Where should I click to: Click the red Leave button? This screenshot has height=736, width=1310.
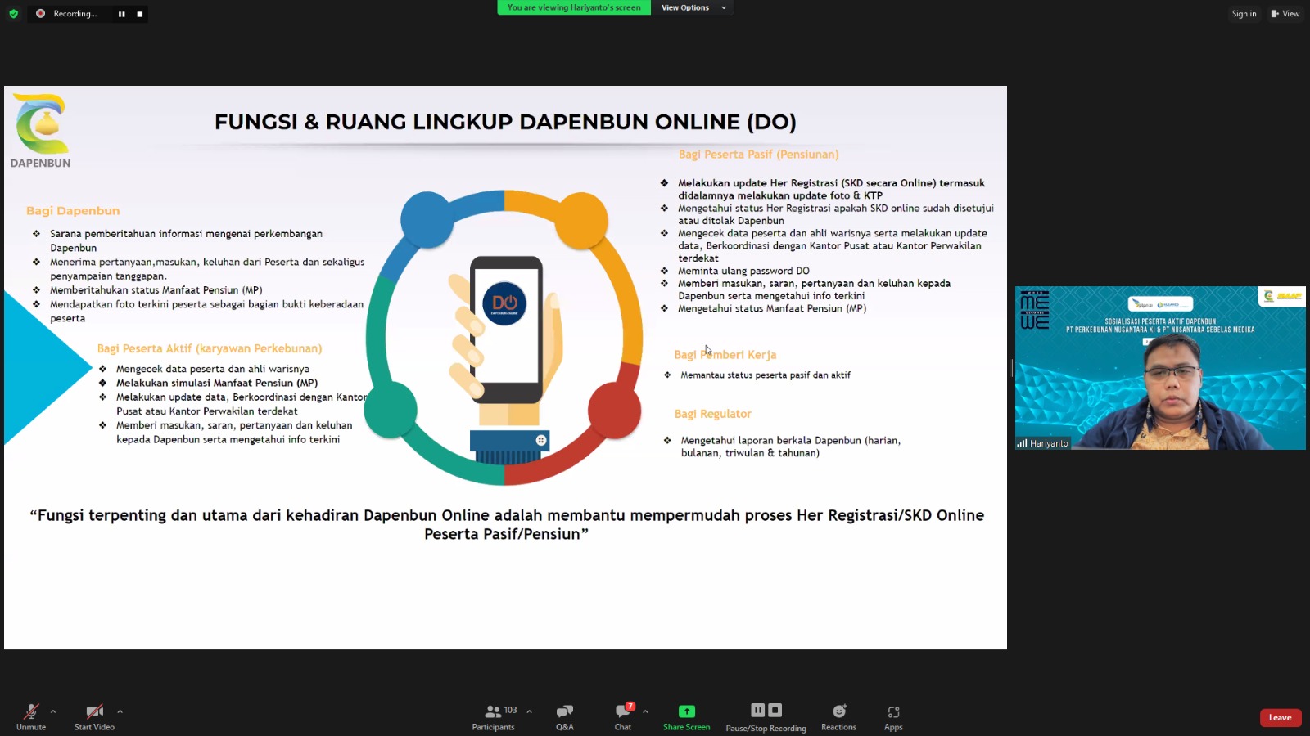point(1280,718)
